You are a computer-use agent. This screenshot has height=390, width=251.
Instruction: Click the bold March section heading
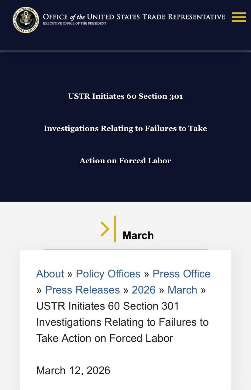click(x=138, y=236)
